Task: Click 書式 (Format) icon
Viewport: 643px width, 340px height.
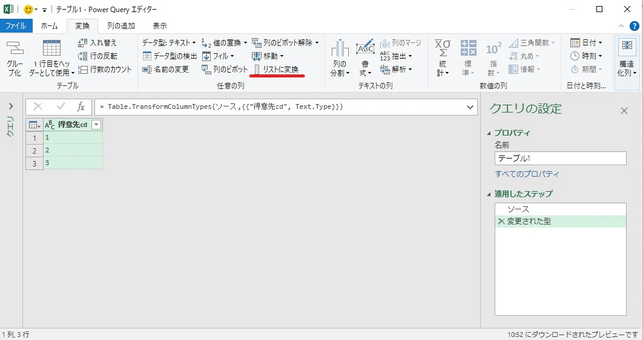Action: [365, 47]
